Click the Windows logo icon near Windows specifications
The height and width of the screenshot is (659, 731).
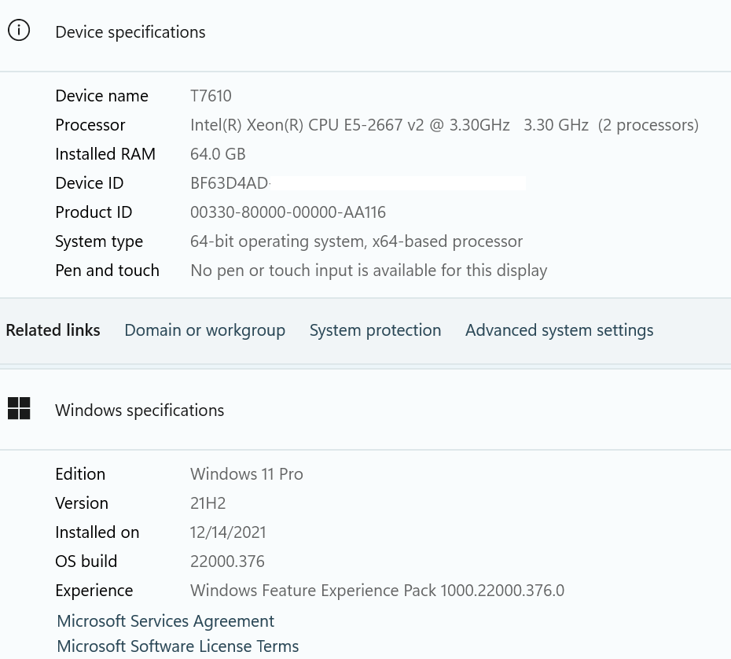pyautogui.click(x=19, y=408)
